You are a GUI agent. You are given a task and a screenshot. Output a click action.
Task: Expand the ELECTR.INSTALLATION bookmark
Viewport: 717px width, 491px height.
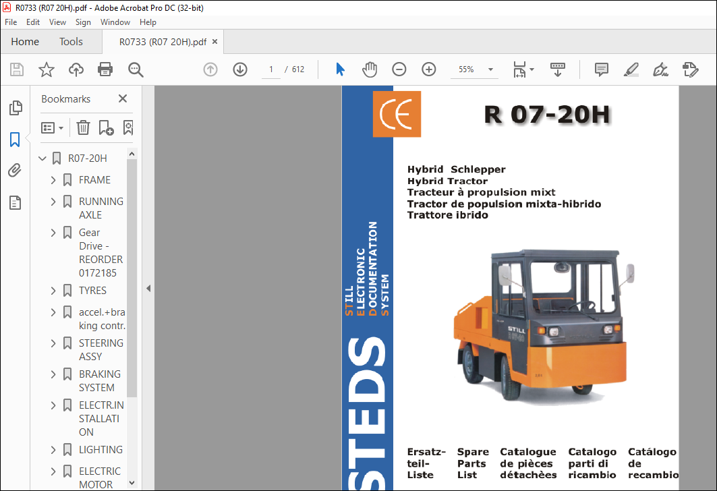[x=53, y=405]
